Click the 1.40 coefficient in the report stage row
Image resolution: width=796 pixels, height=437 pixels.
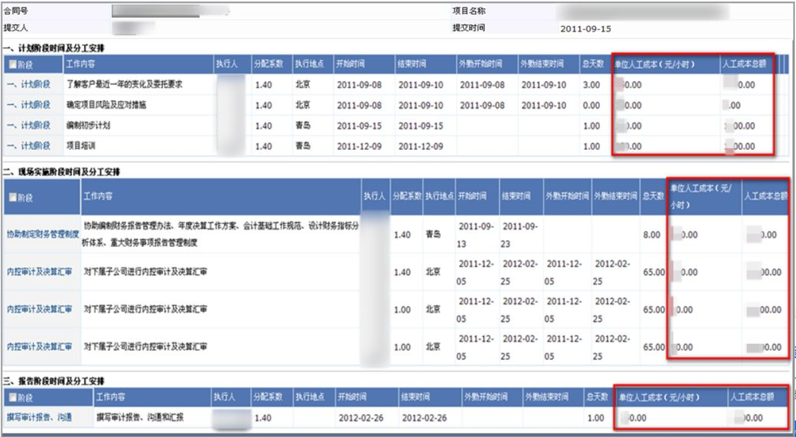[x=263, y=418]
